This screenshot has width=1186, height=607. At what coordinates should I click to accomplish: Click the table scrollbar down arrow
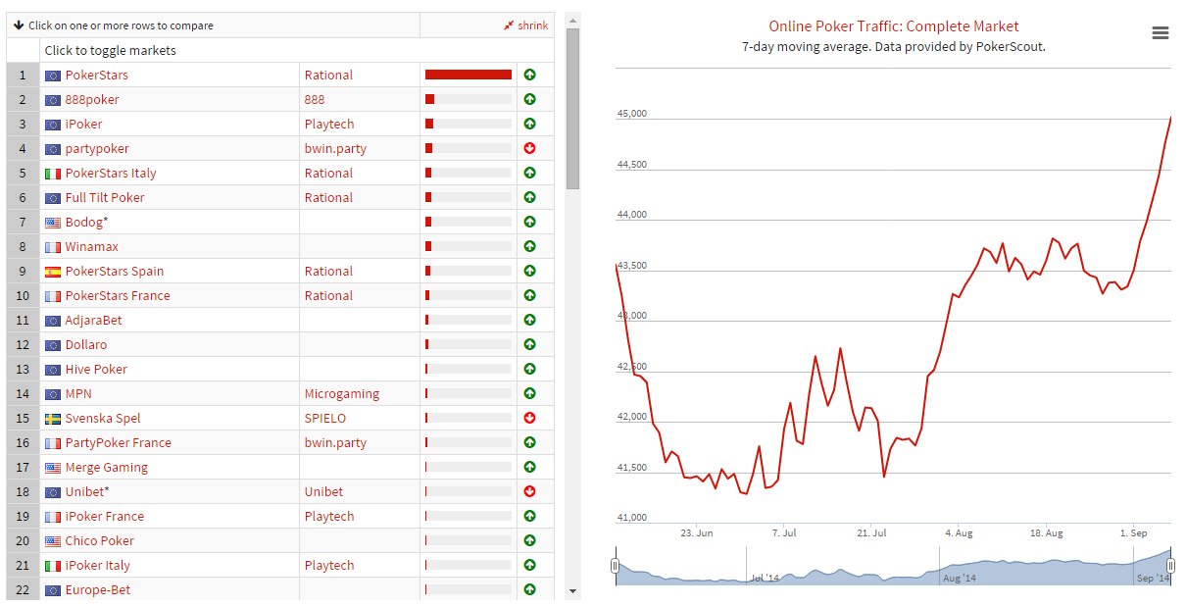coord(573,591)
